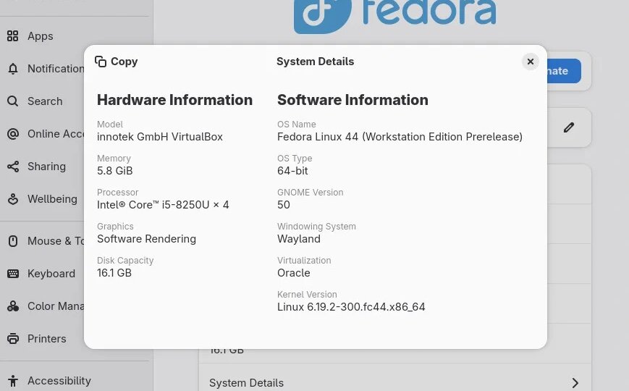Click the blue button behind the dialog
The width and height of the screenshot is (629, 391).
click(x=564, y=71)
